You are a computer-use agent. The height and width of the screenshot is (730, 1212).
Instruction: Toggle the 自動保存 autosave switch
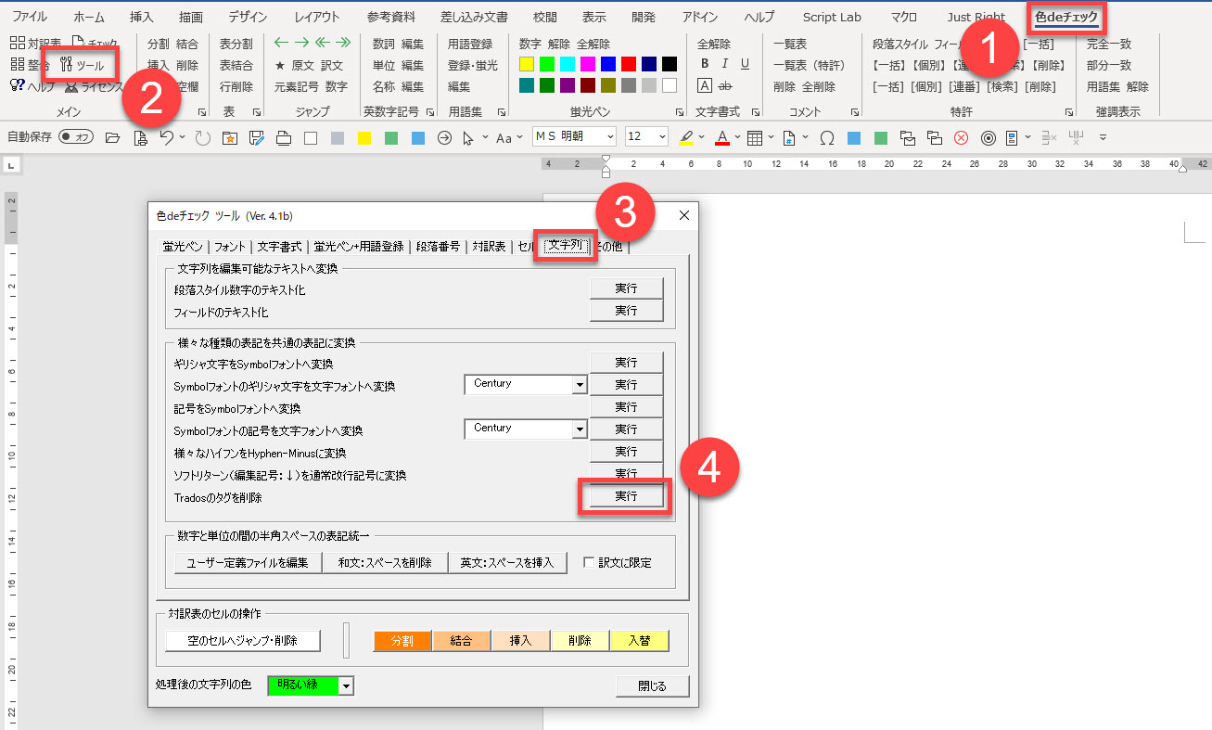tap(76, 137)
